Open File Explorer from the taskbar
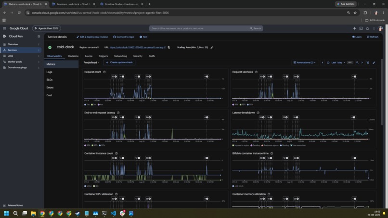Image resolution: width=388 pixels, height=218 pixels. tap(33, 213)
